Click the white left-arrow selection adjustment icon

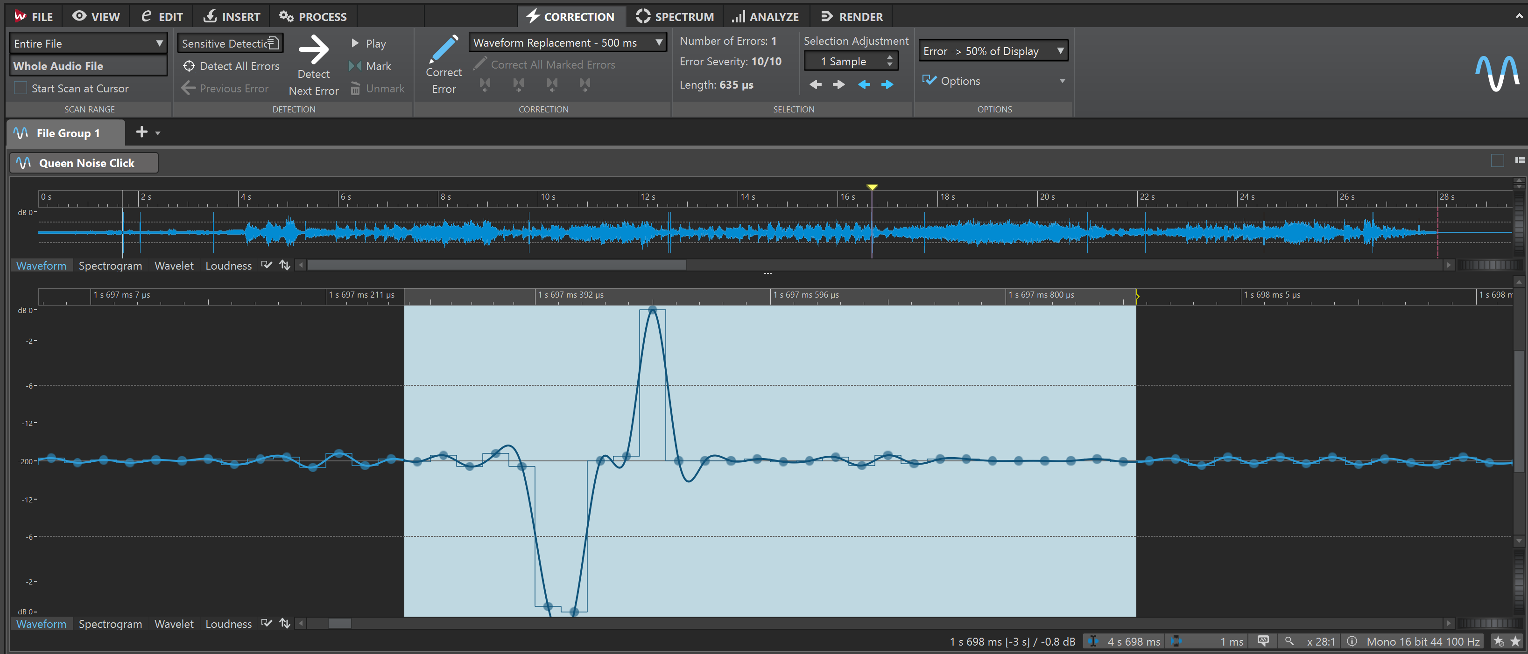pos(816,85)
